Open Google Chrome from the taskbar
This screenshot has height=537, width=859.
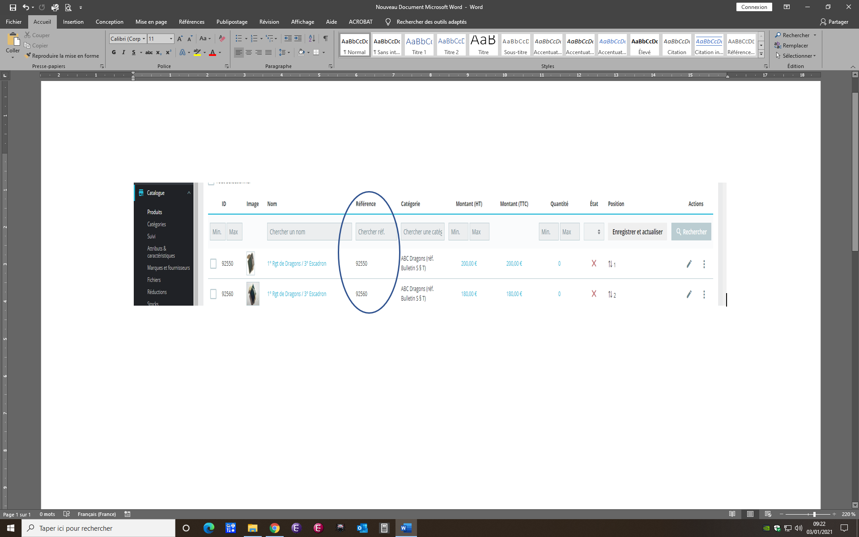point(274,528)
